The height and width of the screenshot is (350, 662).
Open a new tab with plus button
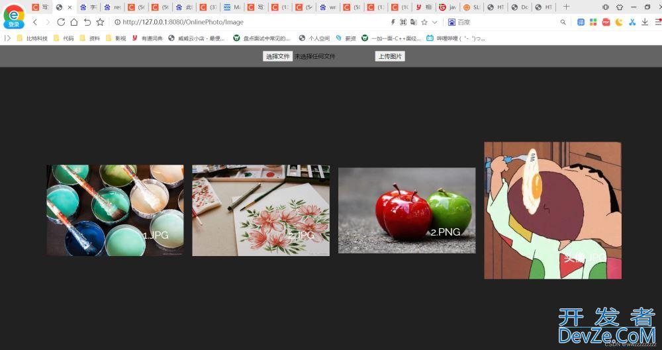566,7
